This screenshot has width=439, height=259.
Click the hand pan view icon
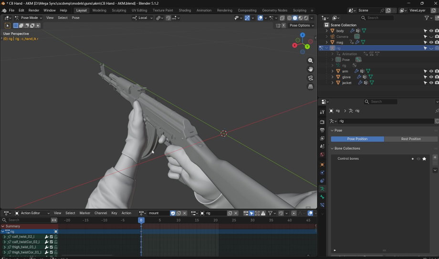tap(311, 69)
